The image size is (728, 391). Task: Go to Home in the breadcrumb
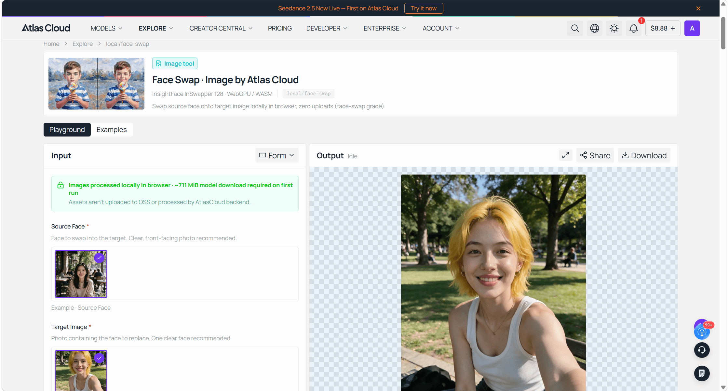click(x=51, y=44)
